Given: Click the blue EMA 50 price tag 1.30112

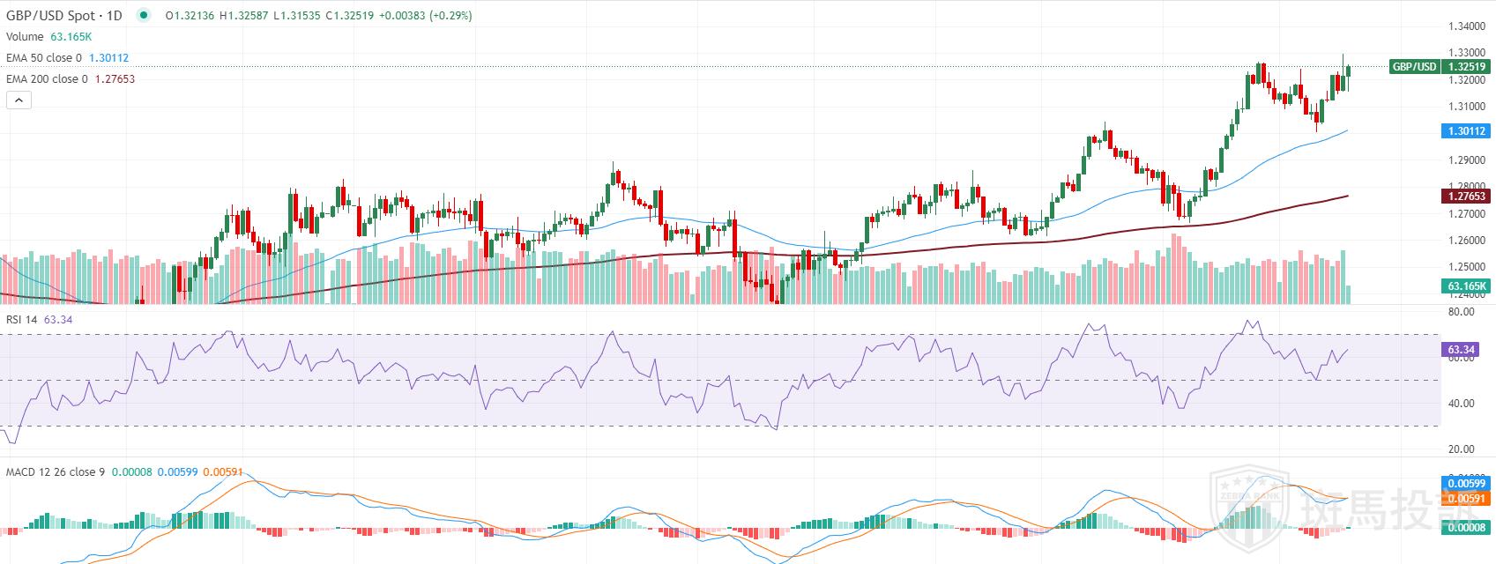Looking at the screenshot, I should (1467, 131).
